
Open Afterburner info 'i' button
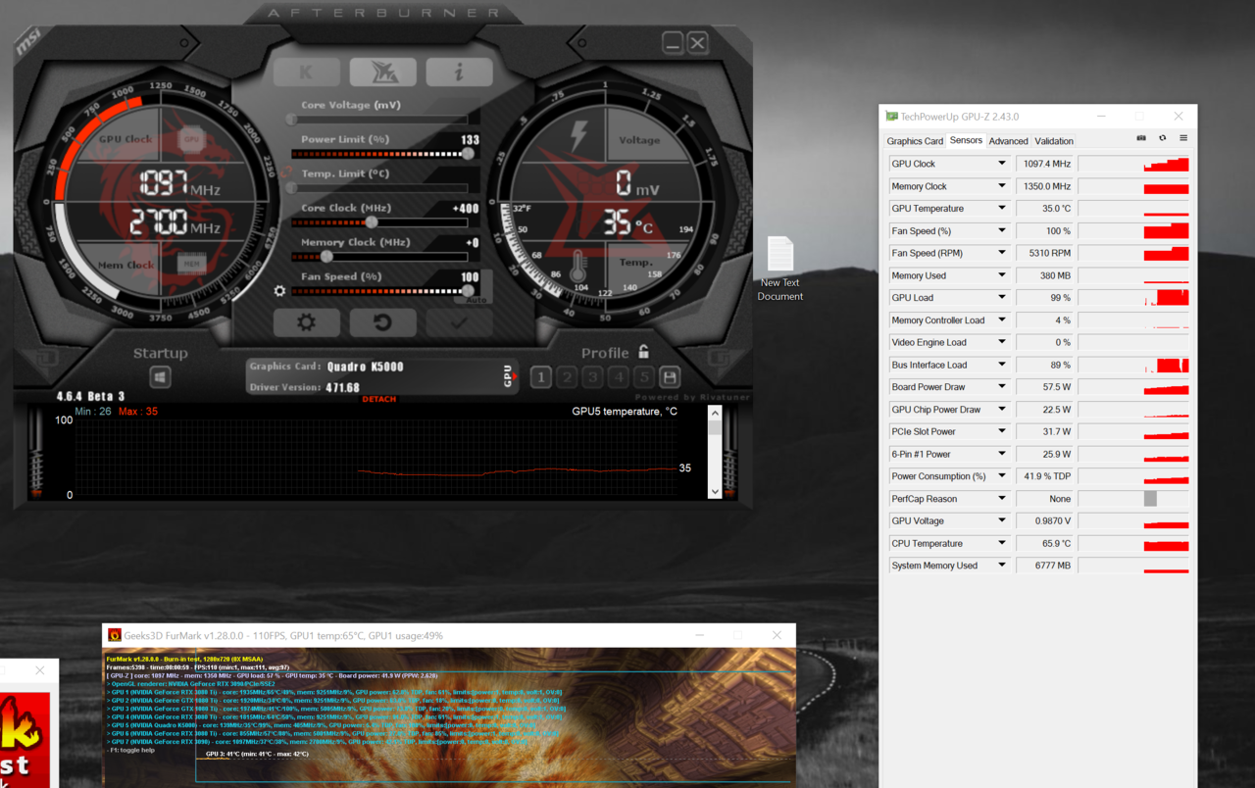coord(458,72)
